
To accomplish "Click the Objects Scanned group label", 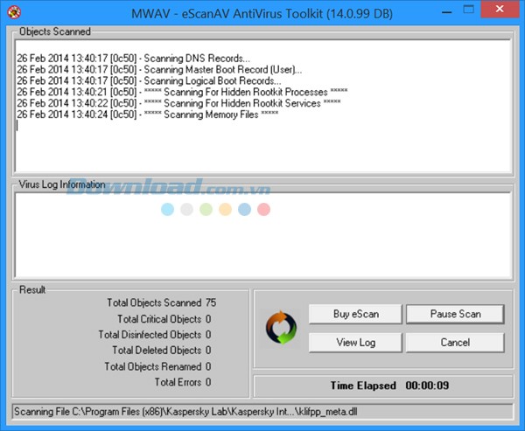I will pyautogui.click(x=55, y=31).
